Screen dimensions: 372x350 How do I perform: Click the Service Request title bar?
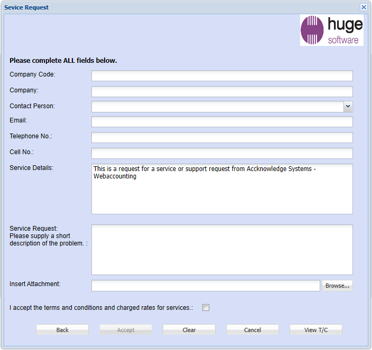click(159, 7)
